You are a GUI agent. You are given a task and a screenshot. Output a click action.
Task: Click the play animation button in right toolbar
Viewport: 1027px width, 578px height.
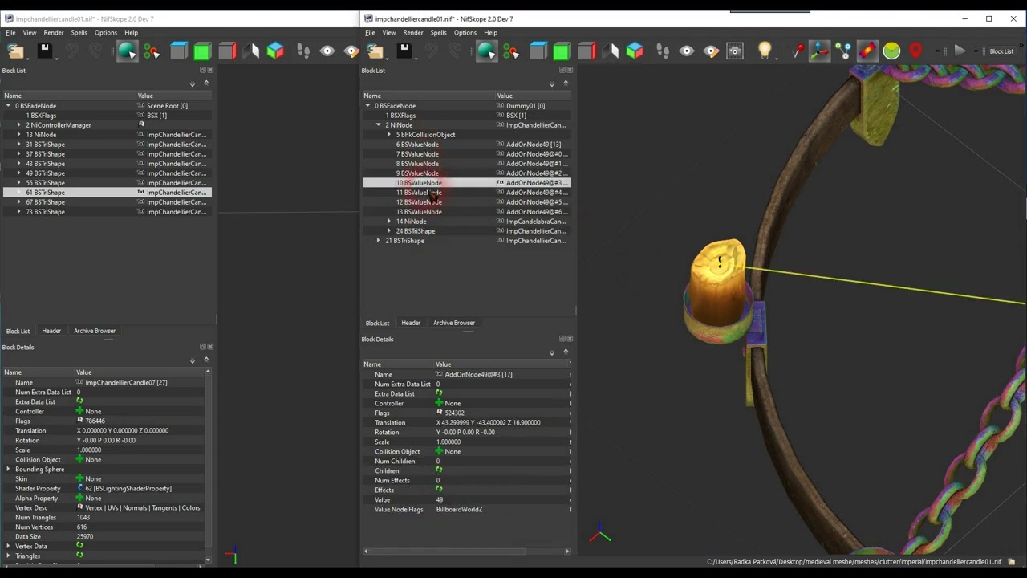[x=960, y=51]
